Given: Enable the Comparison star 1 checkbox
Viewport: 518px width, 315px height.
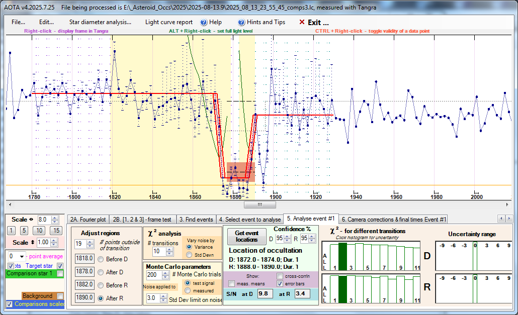Looking at the screenshot, I should pos(60,274).
